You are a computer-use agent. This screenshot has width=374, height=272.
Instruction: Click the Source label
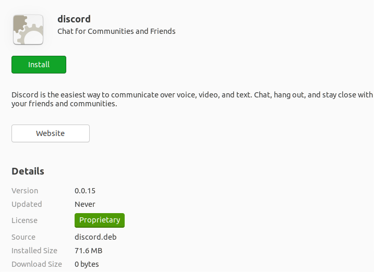point(23,237)
